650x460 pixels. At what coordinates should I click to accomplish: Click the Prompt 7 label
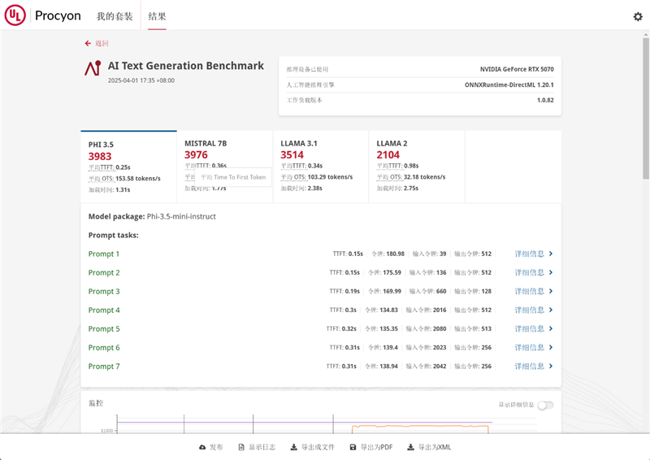[x=104, y=367]
